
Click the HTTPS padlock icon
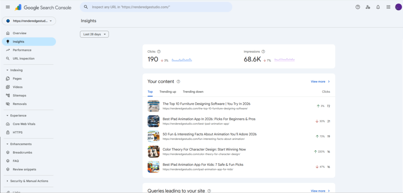8,132
